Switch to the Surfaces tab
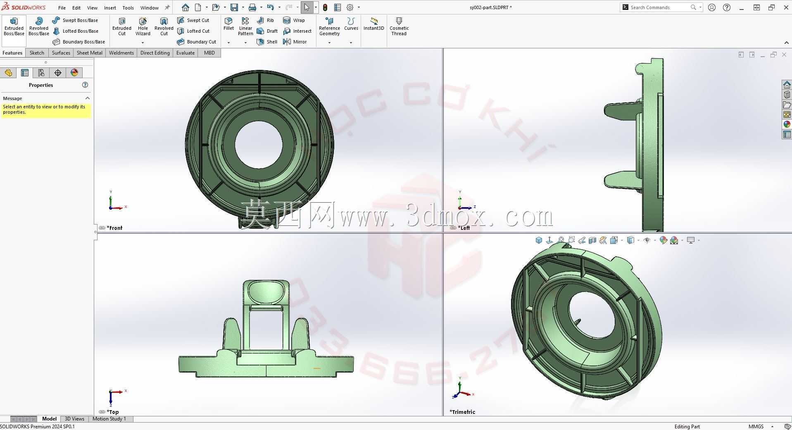 click(61, 53)
